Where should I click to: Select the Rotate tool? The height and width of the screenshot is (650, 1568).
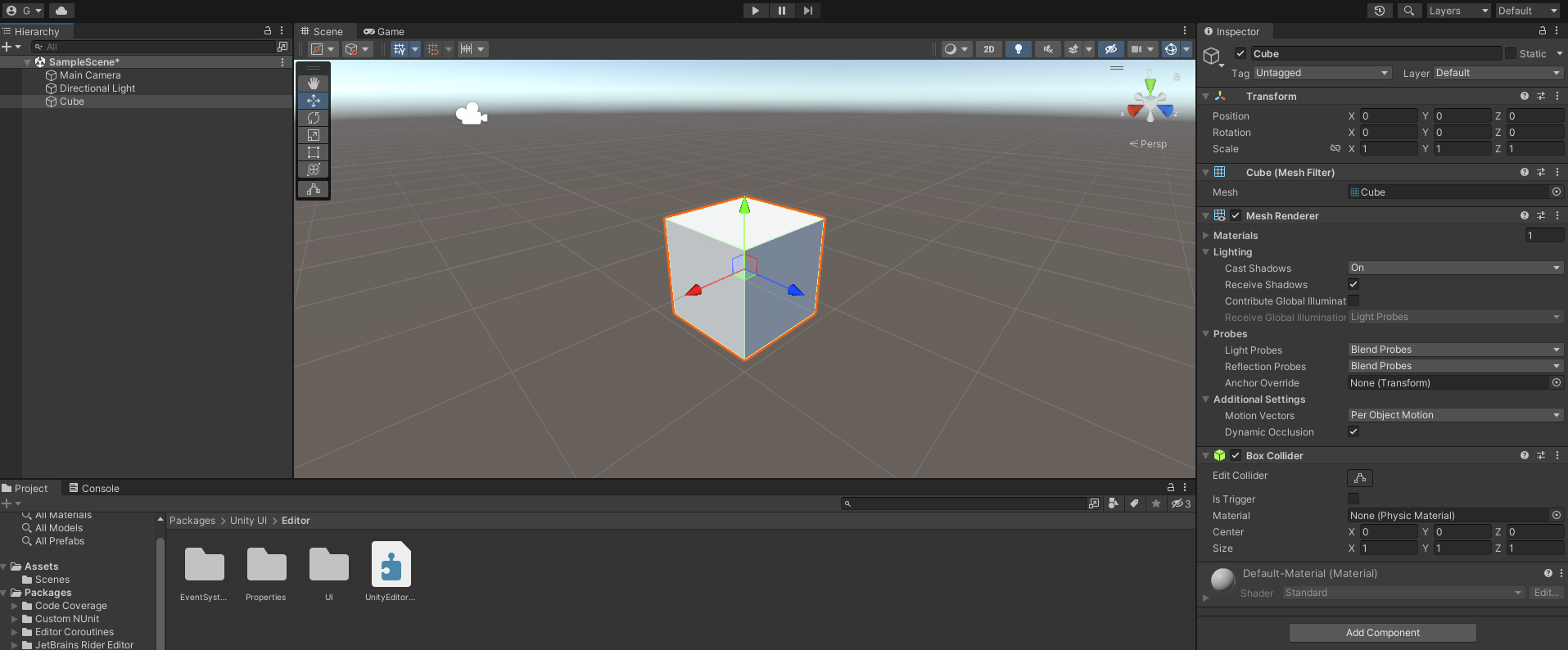click(314, 118)
